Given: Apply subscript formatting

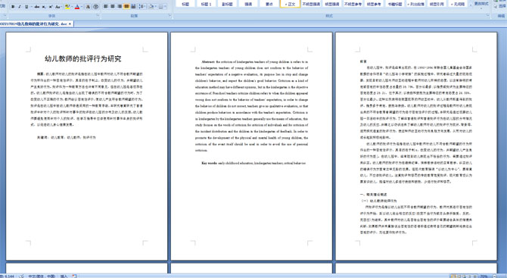Looking at the screenshot, I should pyautogui.click(x=44, y=7).
